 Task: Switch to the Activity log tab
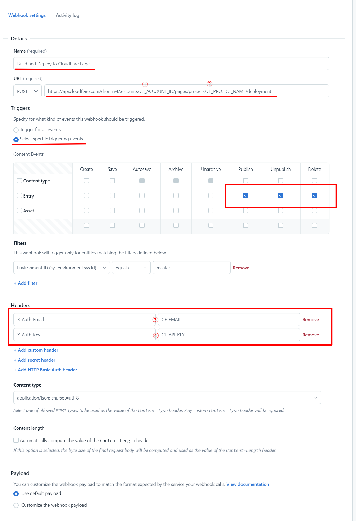67,15
